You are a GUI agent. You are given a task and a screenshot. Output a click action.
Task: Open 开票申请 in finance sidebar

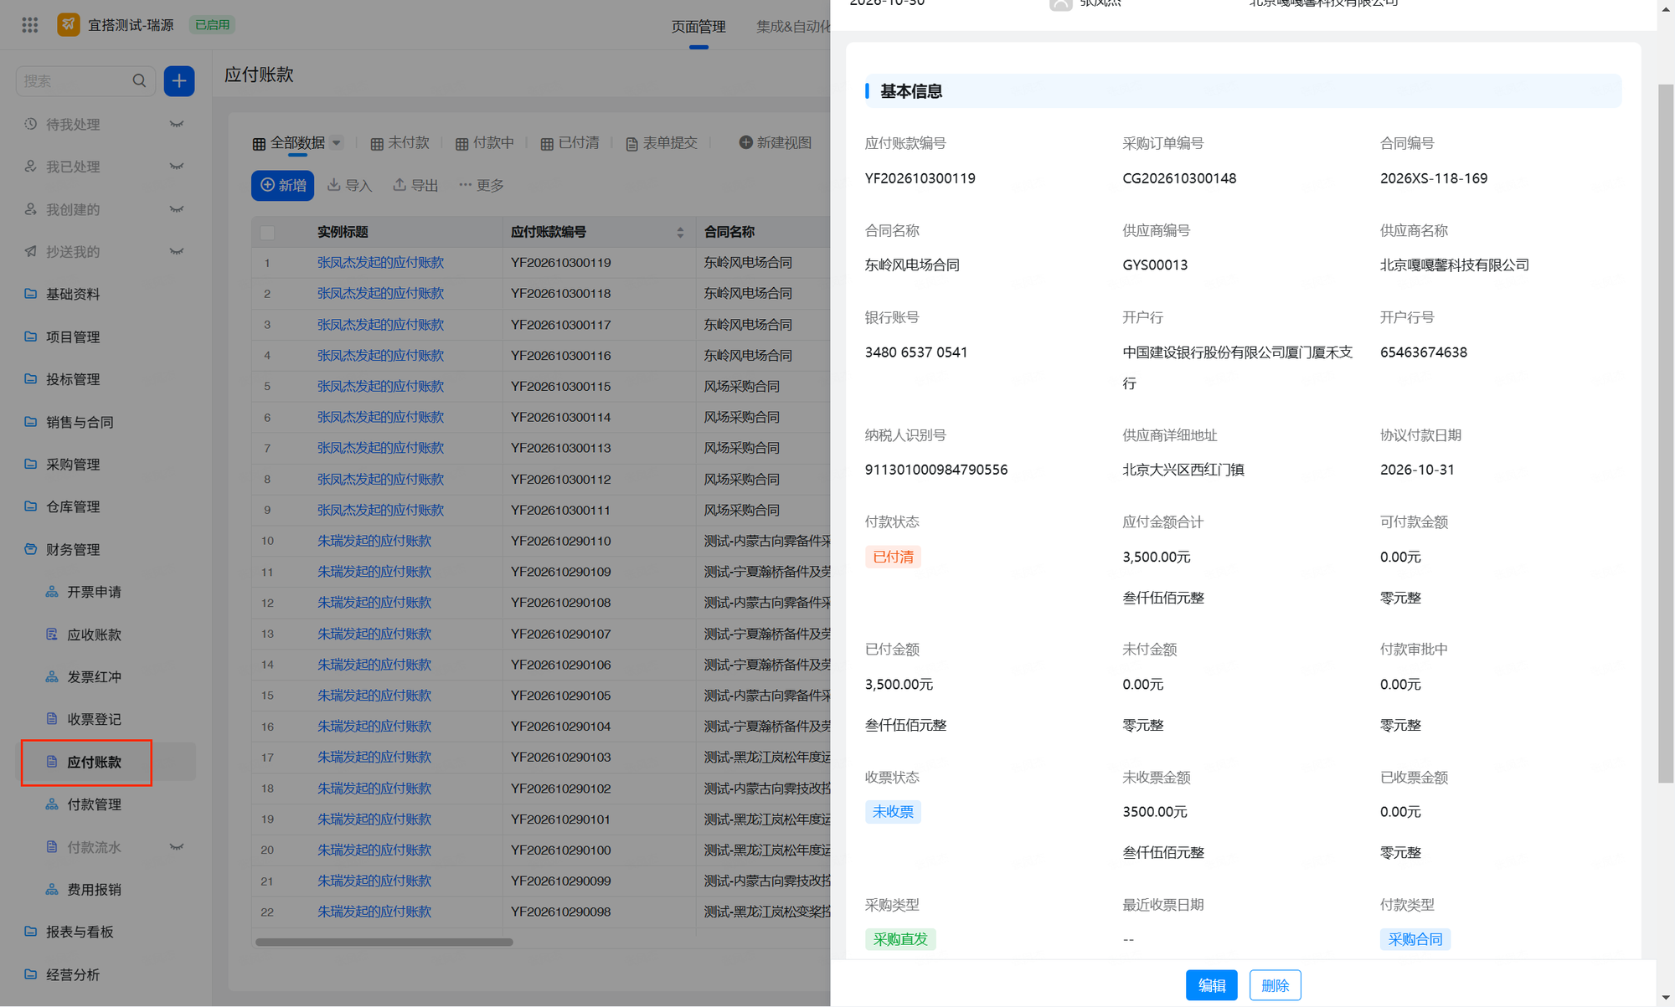pos(94,592)
